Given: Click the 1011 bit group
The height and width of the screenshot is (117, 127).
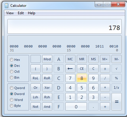Looking at the screenshot, I should [99, 46].
